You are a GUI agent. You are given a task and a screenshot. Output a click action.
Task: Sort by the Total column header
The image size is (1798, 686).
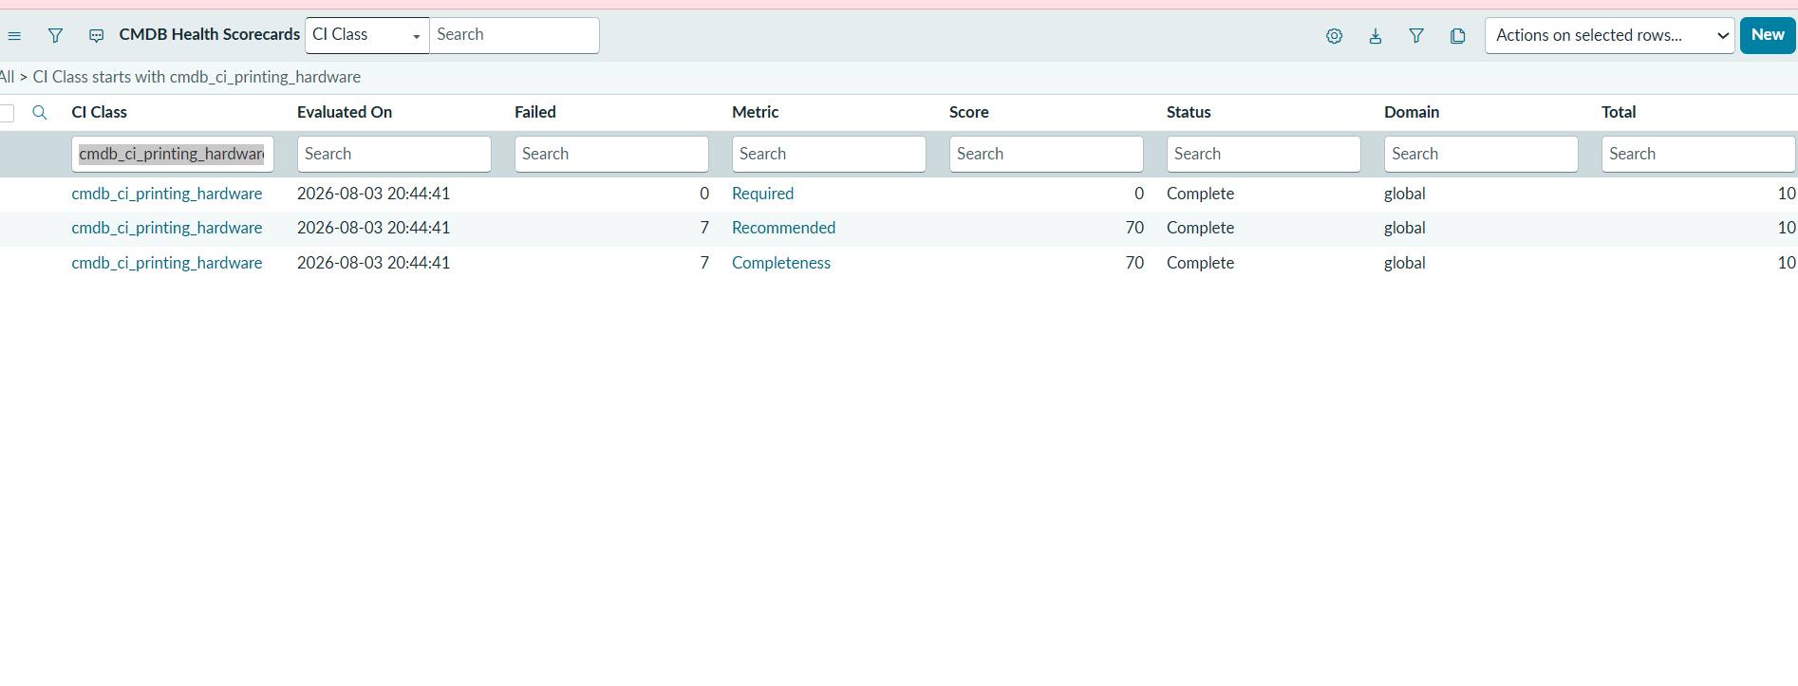click(1619, 112)
